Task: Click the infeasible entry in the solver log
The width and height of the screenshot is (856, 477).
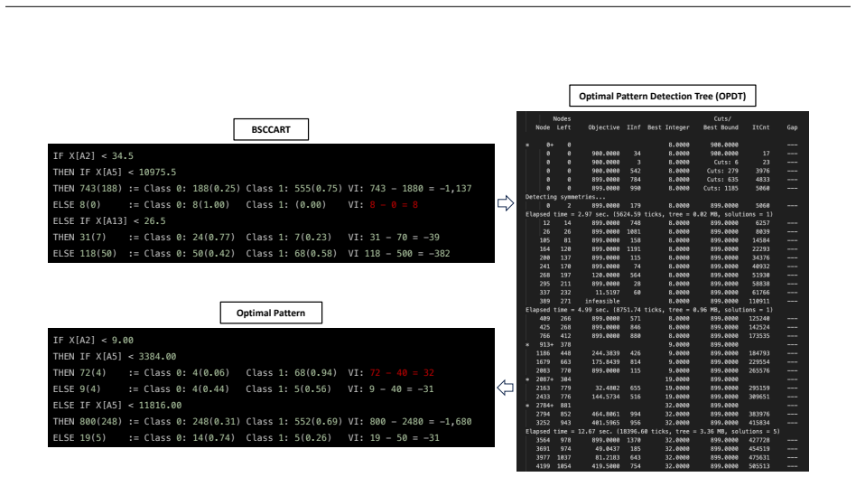Action: click(x=602, y=301)
